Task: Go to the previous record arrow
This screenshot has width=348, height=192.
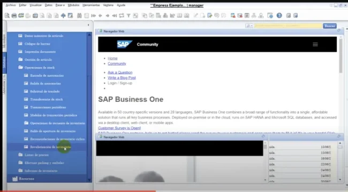Action: [x=100, y=15]
